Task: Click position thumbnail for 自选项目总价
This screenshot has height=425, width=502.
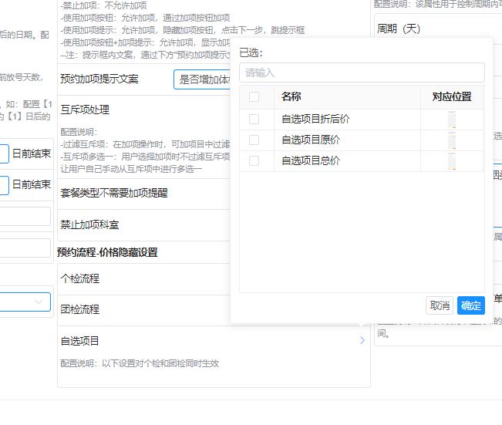Action: (x=452, y=161)
